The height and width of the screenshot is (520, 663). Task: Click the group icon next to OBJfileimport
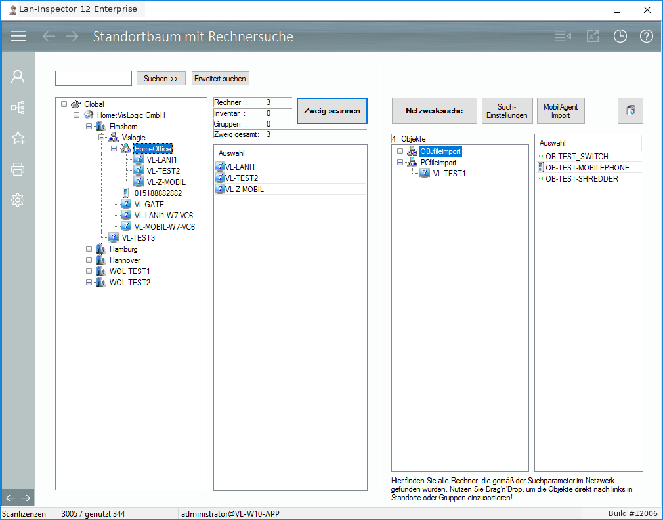pyautogui.click(x=412, y=151)
